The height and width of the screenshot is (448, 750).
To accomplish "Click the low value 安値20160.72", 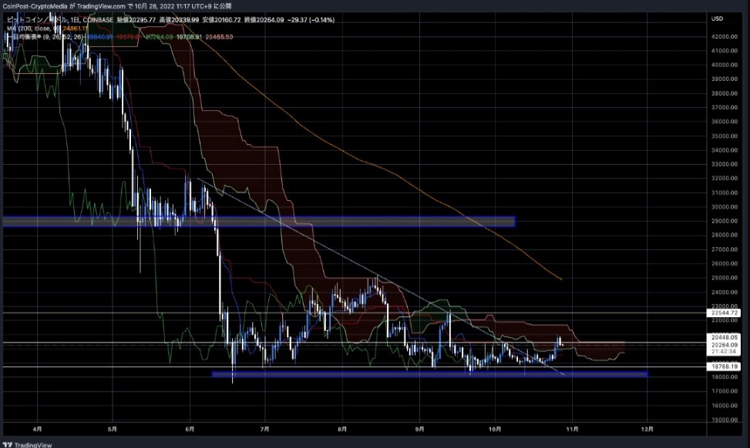I will pyautogui.click(x=222, y=20).
